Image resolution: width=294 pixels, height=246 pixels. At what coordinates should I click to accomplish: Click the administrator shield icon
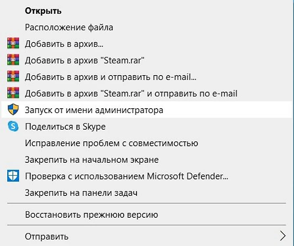tap(13, 110)
